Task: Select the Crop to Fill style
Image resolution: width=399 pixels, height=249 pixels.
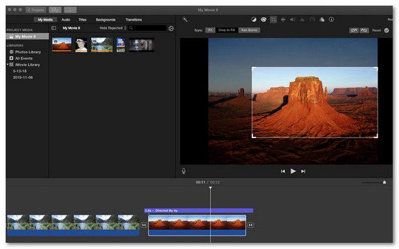Action: point(227,31)
